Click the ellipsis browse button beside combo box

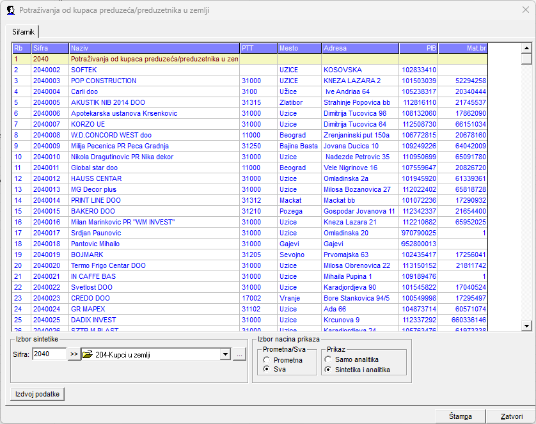pyautogui.click(x=239, y=354)
